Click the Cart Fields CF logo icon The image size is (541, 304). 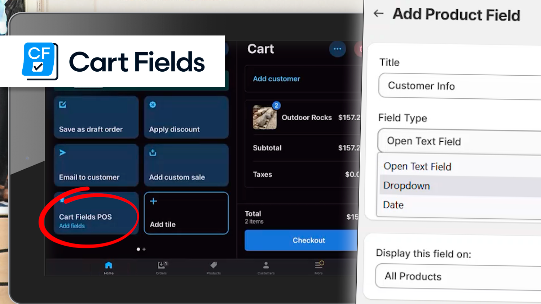point(40,61)
